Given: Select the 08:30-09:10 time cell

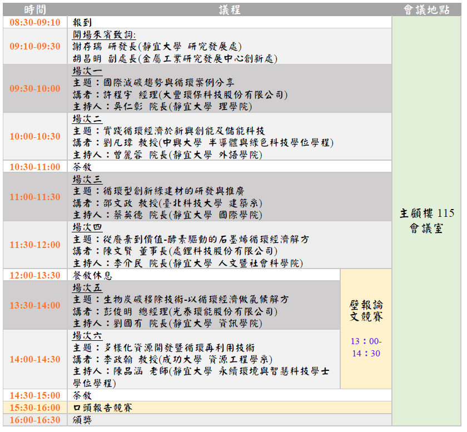Looking at the screenshot, I should tap(34, 22).
